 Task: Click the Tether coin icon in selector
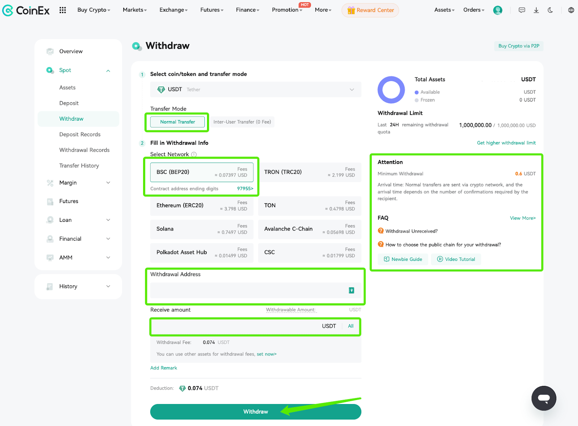(161, 90)
